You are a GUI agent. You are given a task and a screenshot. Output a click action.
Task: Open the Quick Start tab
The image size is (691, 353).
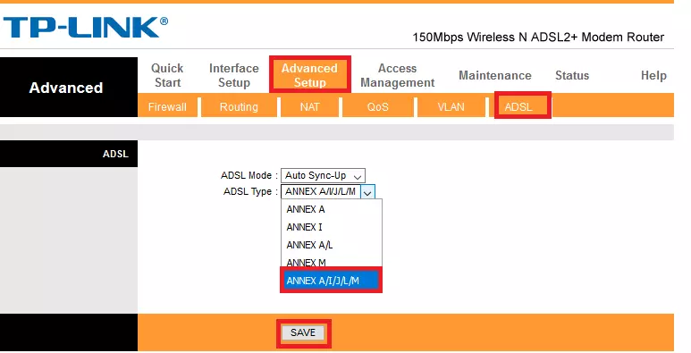[167, 75]
